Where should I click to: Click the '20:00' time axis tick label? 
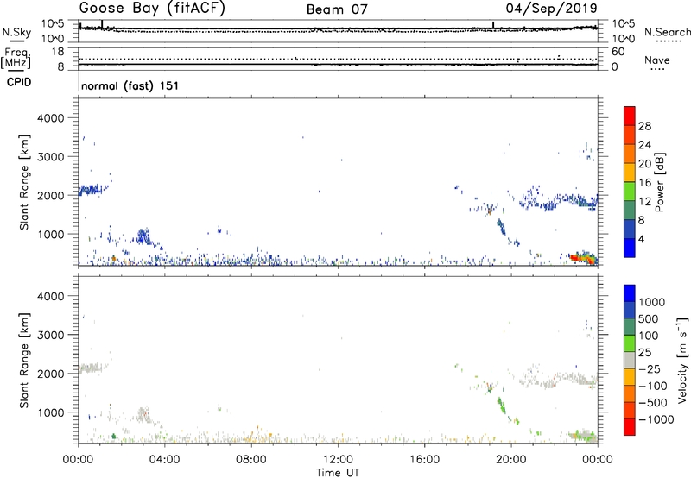point(511,460)
